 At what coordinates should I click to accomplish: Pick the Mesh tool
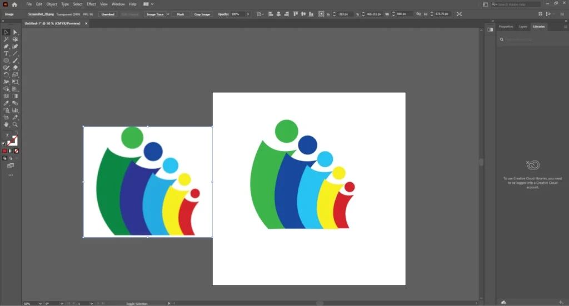6,96
